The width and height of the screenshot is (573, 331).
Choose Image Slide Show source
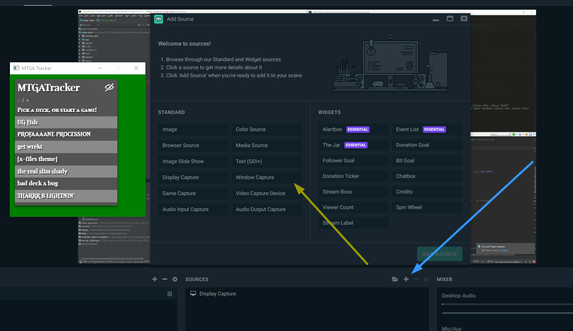tap(193, 162)
